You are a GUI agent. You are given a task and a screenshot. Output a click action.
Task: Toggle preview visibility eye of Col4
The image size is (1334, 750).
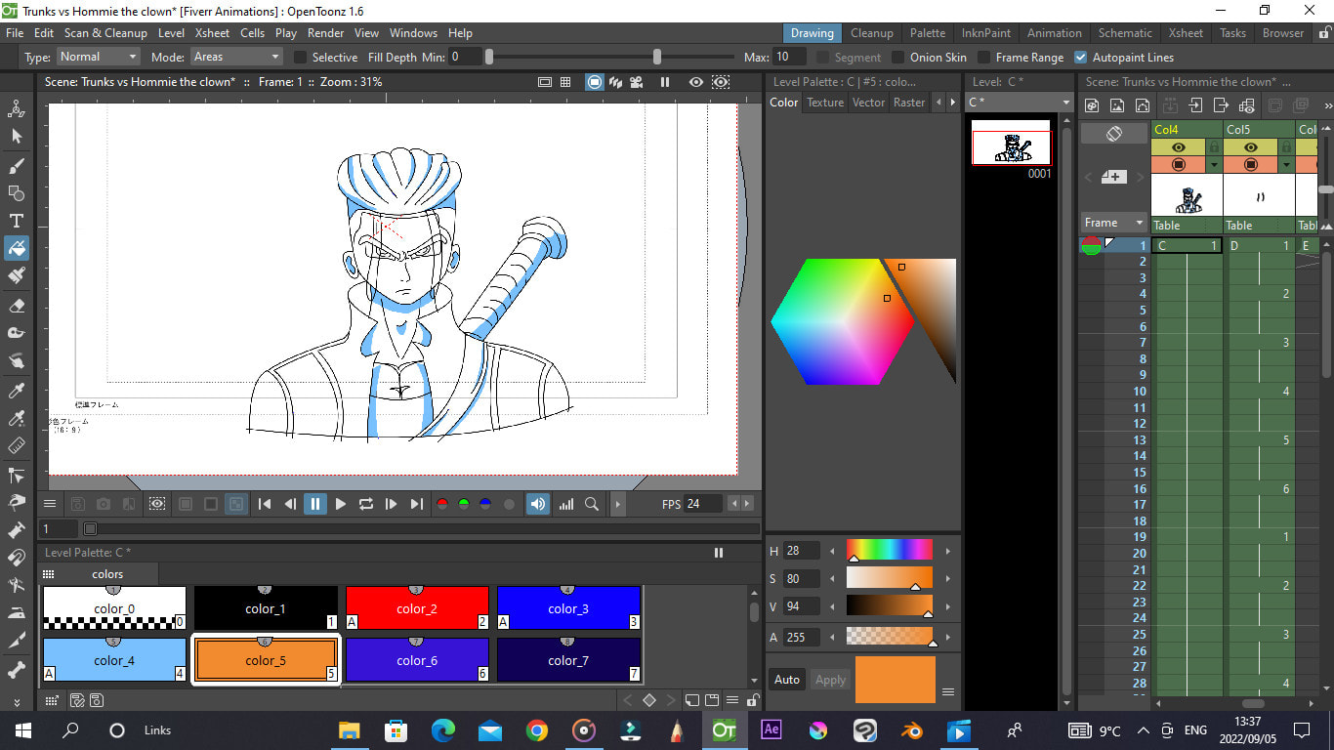pyautogui.click(x=1179, y=147)
